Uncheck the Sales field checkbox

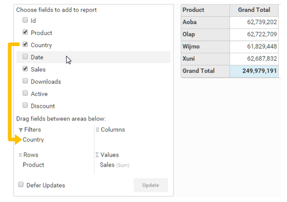coord(25,69)
